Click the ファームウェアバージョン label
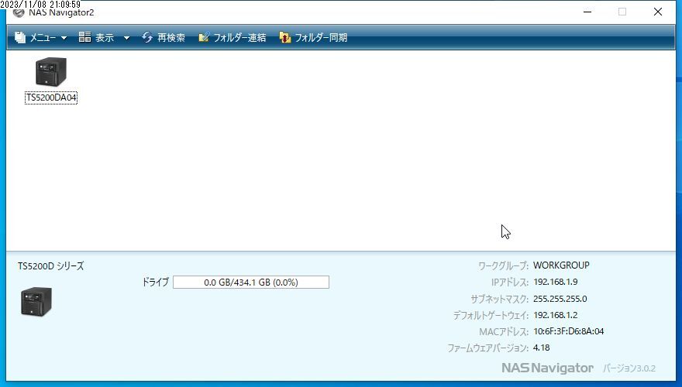Screen dimensions: 682x387 [487, 348]
